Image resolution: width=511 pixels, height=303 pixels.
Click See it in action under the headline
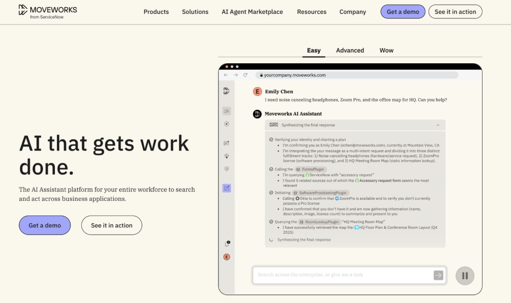[x=111, y=225]
